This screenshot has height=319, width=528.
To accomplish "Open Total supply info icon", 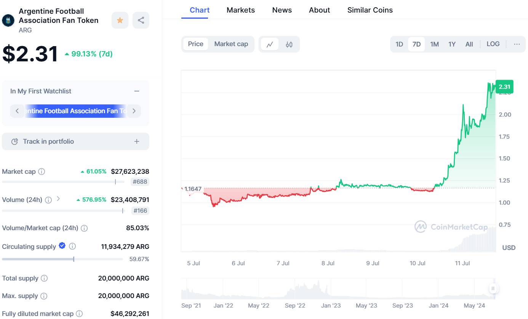I will pyautogui.click(x=44, y=278).
